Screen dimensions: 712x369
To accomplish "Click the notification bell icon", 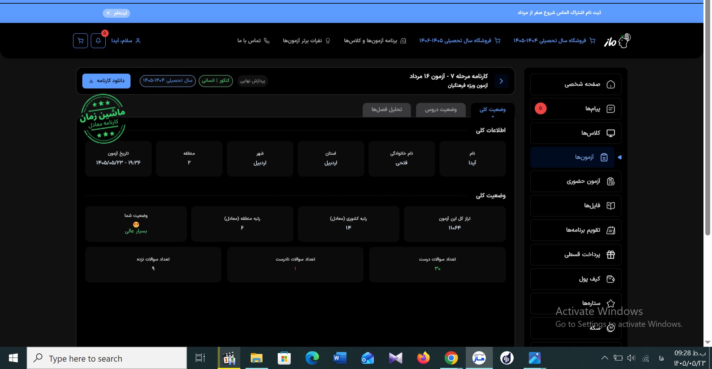I will [98, 41].
